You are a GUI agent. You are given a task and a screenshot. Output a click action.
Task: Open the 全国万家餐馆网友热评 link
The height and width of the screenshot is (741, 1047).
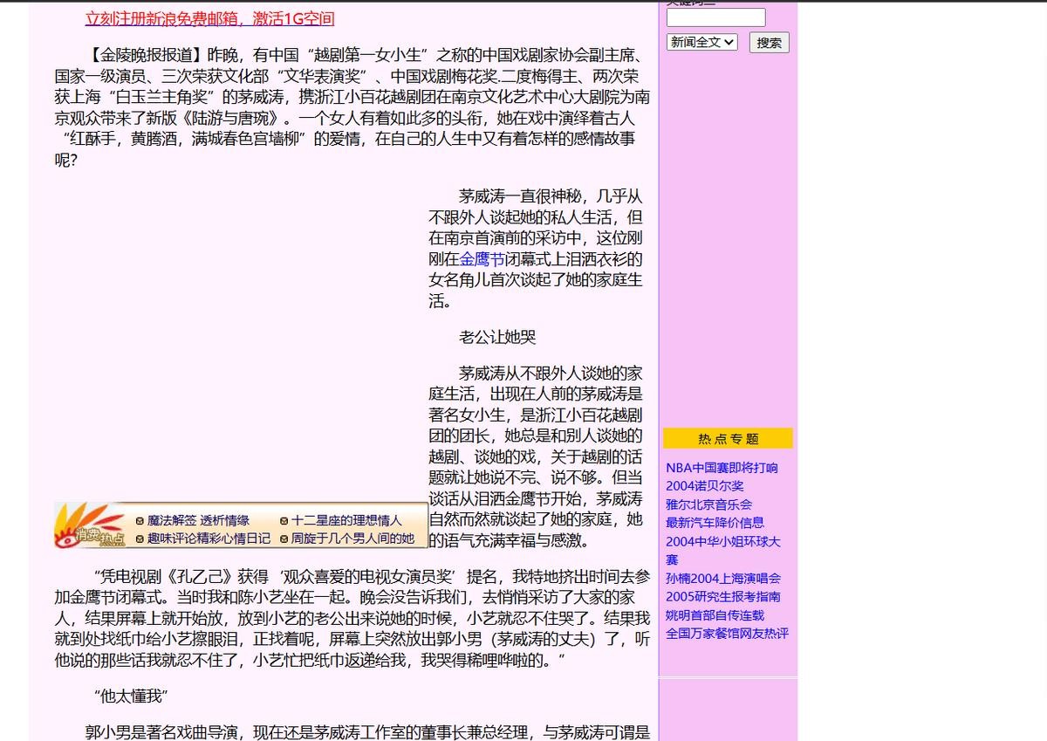727,633
